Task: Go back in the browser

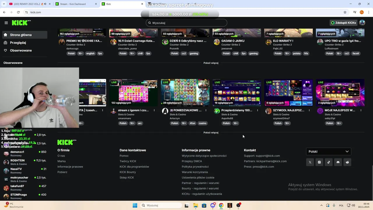Action: coord(4,12)
